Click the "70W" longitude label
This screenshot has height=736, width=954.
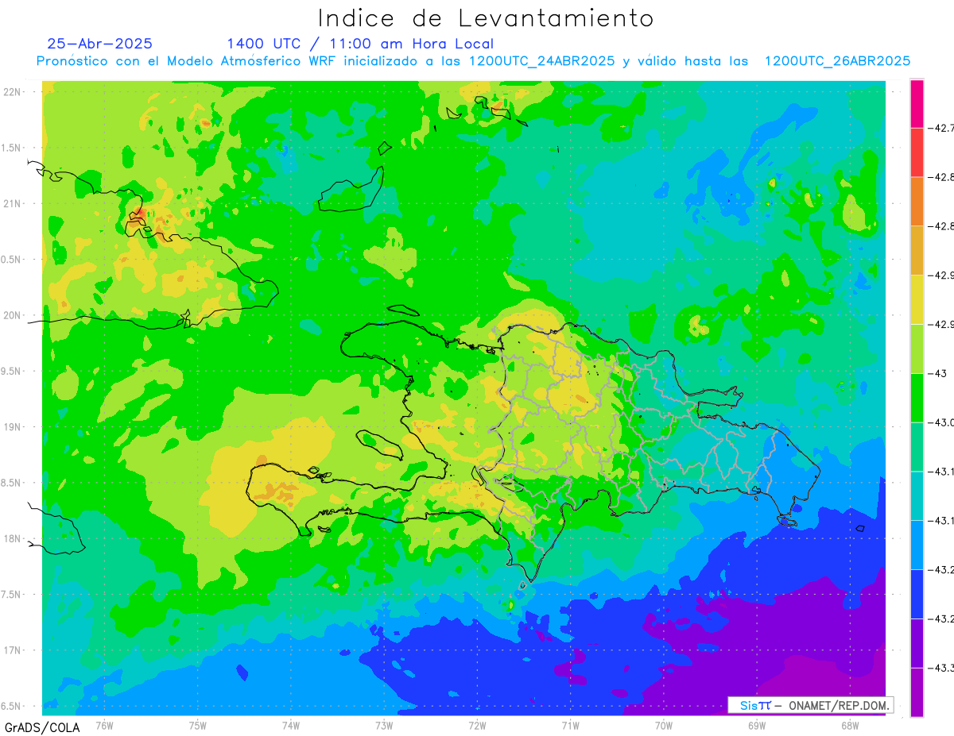tap(664, 725)
